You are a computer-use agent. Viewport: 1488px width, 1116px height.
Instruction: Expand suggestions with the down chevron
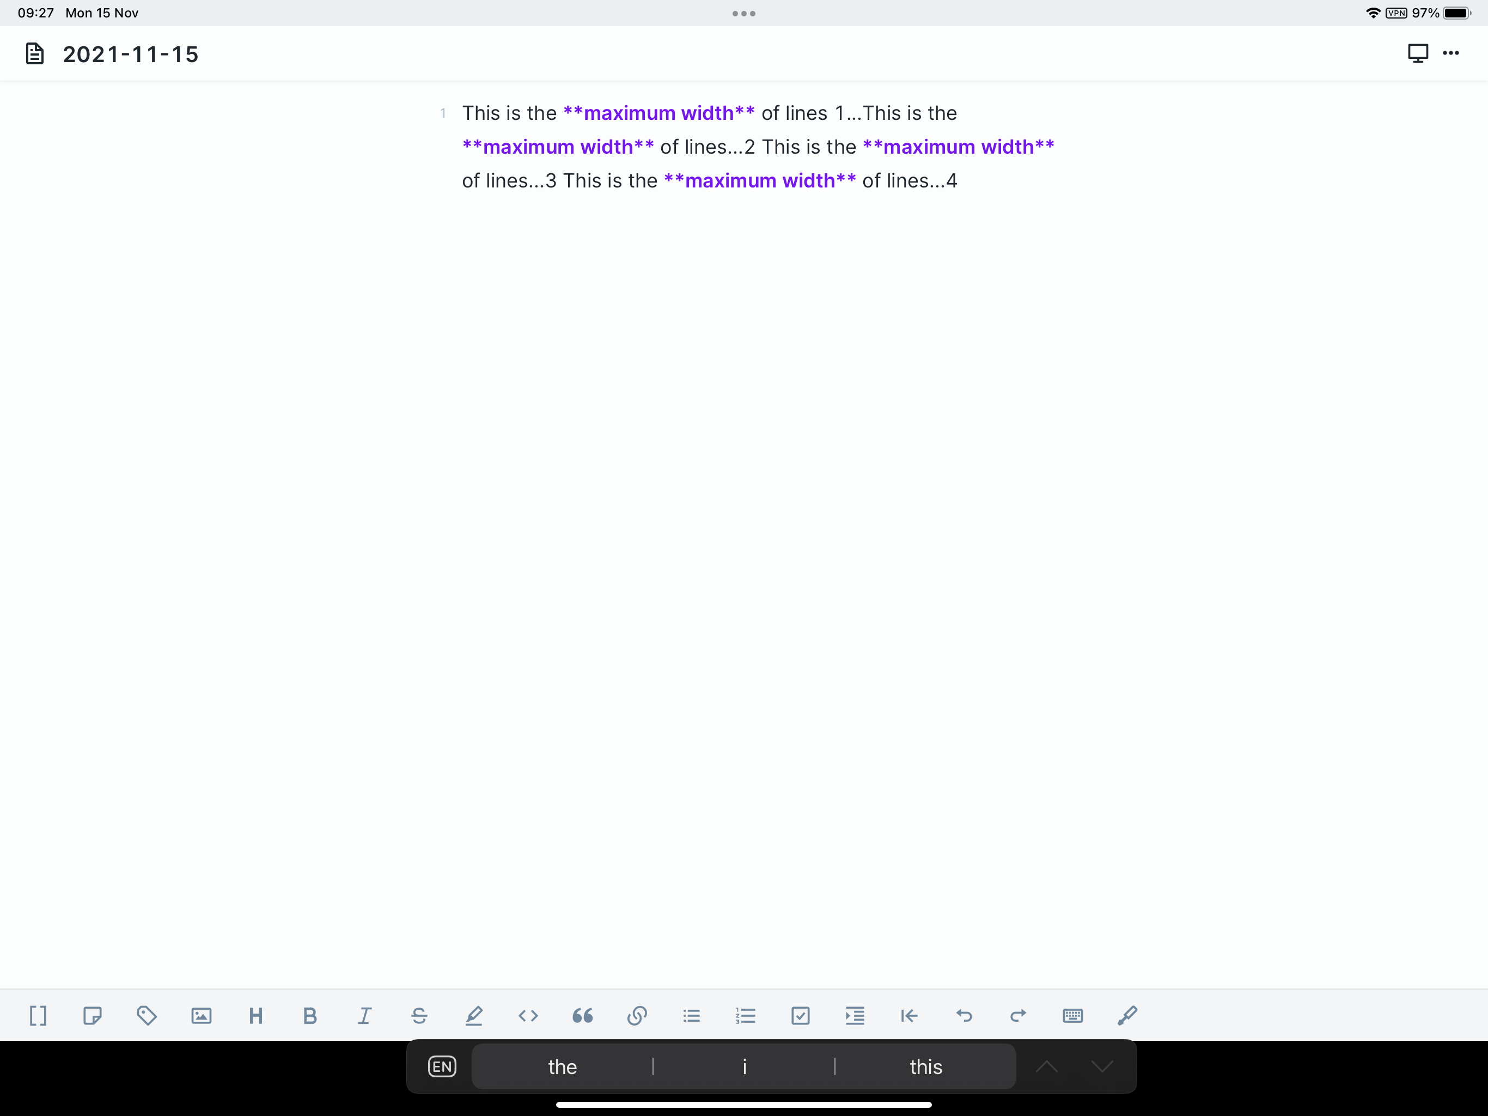pos(1101,1066)
